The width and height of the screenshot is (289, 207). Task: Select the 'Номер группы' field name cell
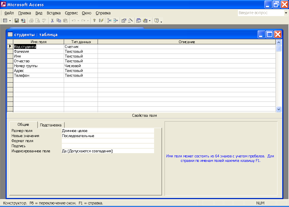click(x=38, y=66)
